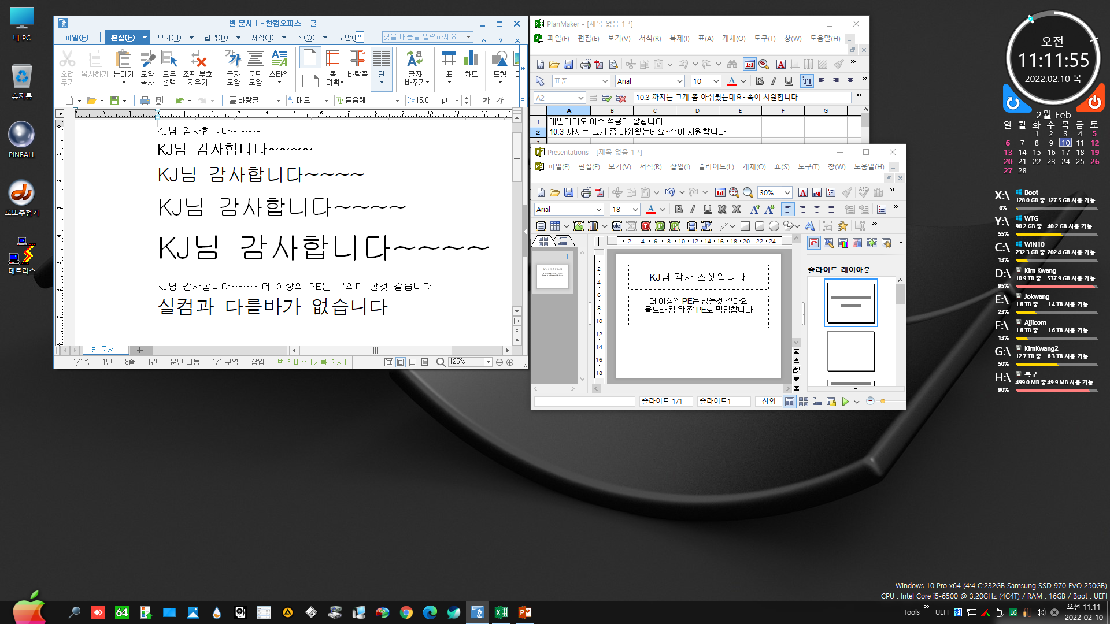The height and width of the screenshot is (624, 1110).
Task: Click the 삽입 mode in Presentations status bar
Action: click(768, 402)
